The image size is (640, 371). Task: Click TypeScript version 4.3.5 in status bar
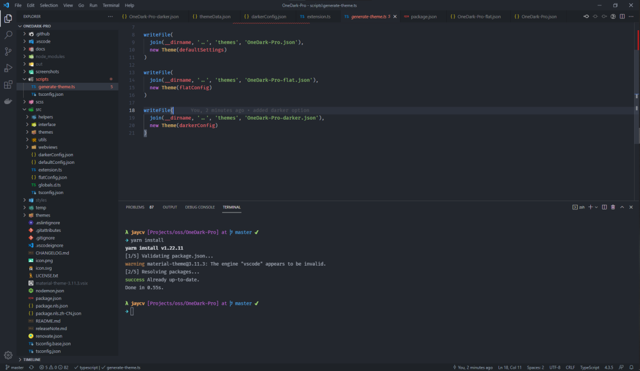coord(609,367)
